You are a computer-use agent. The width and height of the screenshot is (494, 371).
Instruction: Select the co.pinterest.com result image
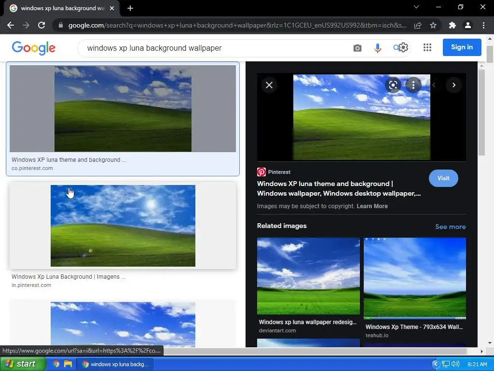coord(123,109)
